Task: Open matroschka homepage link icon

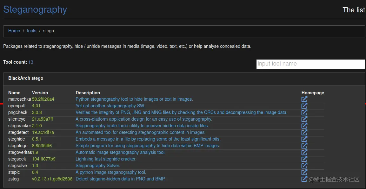Action: coord(304,99)
